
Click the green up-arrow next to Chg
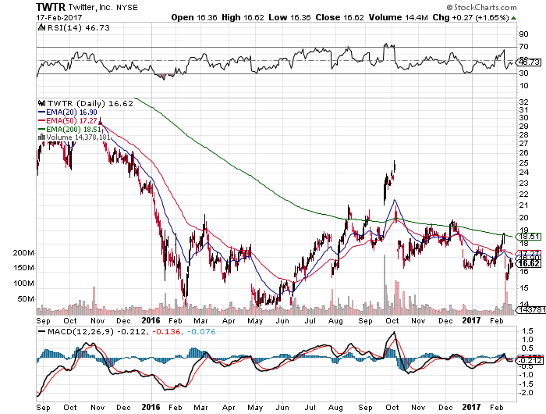tap(513, 18)
